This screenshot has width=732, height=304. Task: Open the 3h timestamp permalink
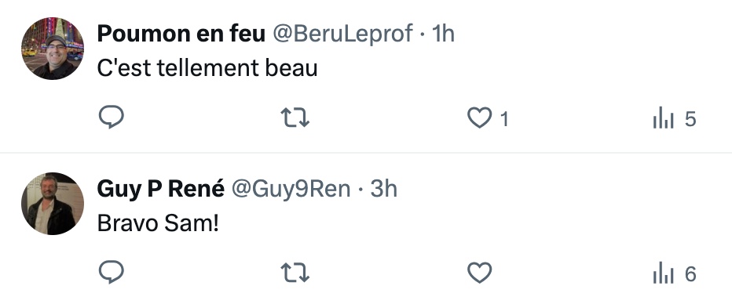click(x=384, y=189)
